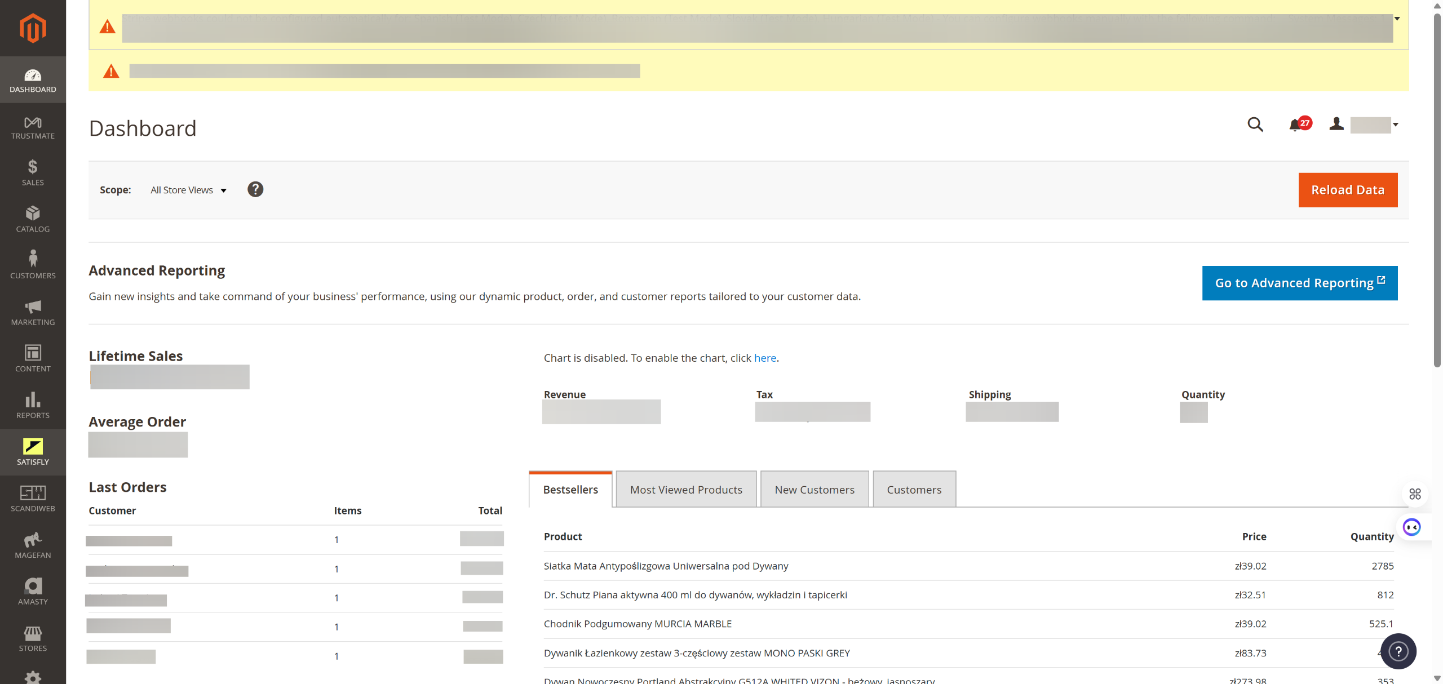Click the scope help question mark

pyautogui.click(x=255, y=189)
